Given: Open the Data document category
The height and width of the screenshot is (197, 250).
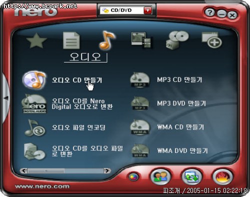Looking at the screenshot, I should click(x=71, y=40).
